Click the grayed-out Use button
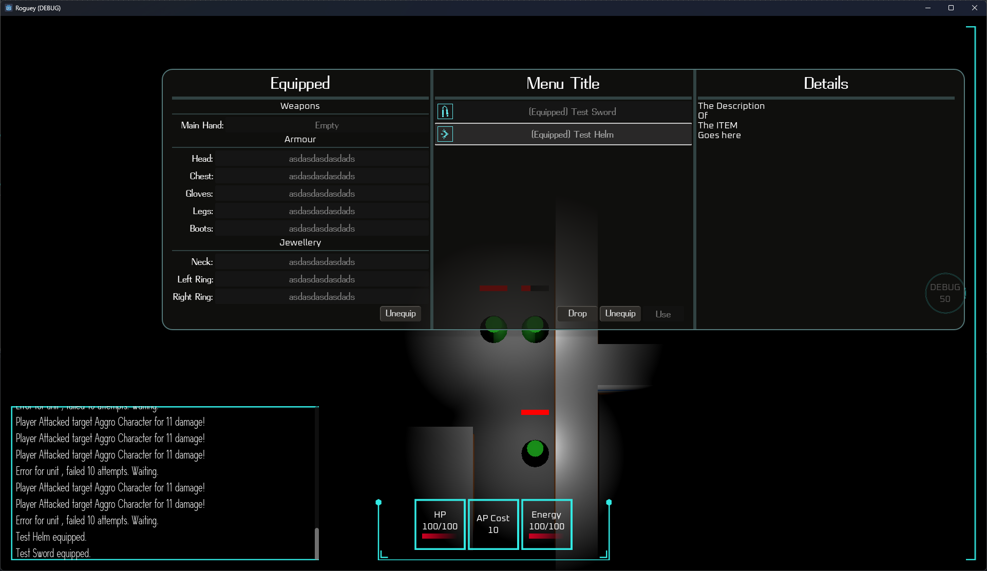This screenshot has height=571, width=987. tap(663, 314)
